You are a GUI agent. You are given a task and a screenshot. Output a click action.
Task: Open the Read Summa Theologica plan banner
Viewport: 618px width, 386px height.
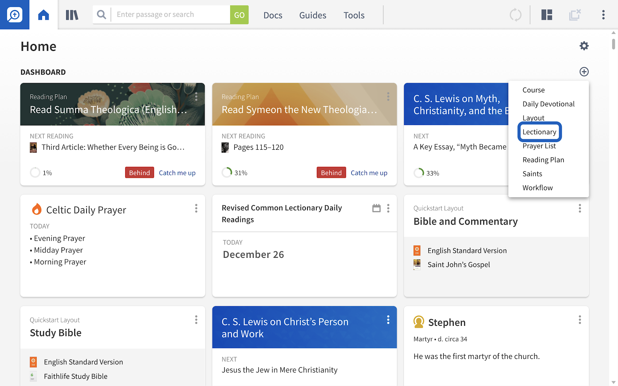[112, 104]
